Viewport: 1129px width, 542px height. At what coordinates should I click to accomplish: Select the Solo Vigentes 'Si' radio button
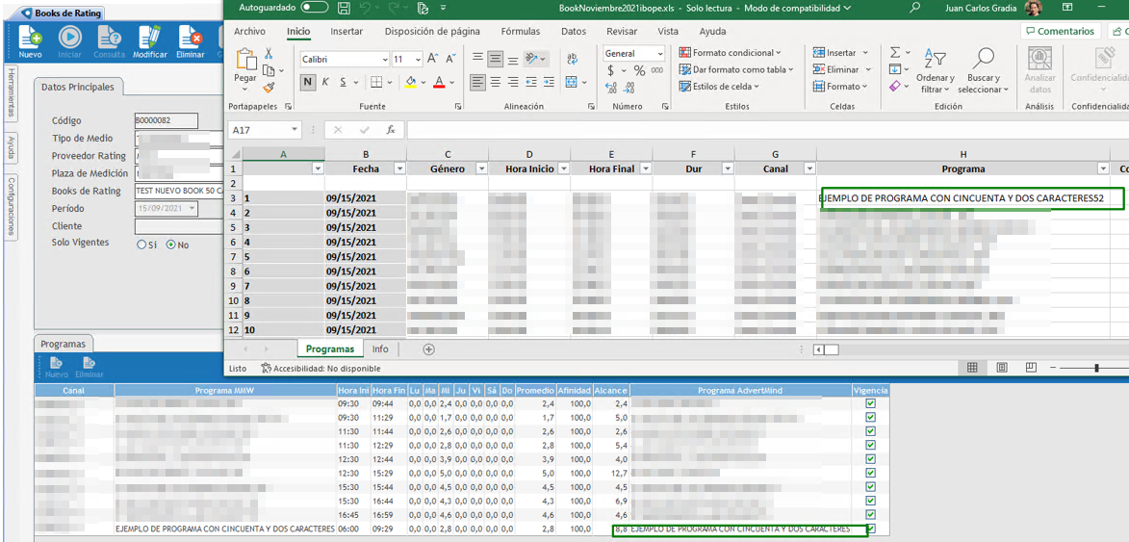coord(141,245)
